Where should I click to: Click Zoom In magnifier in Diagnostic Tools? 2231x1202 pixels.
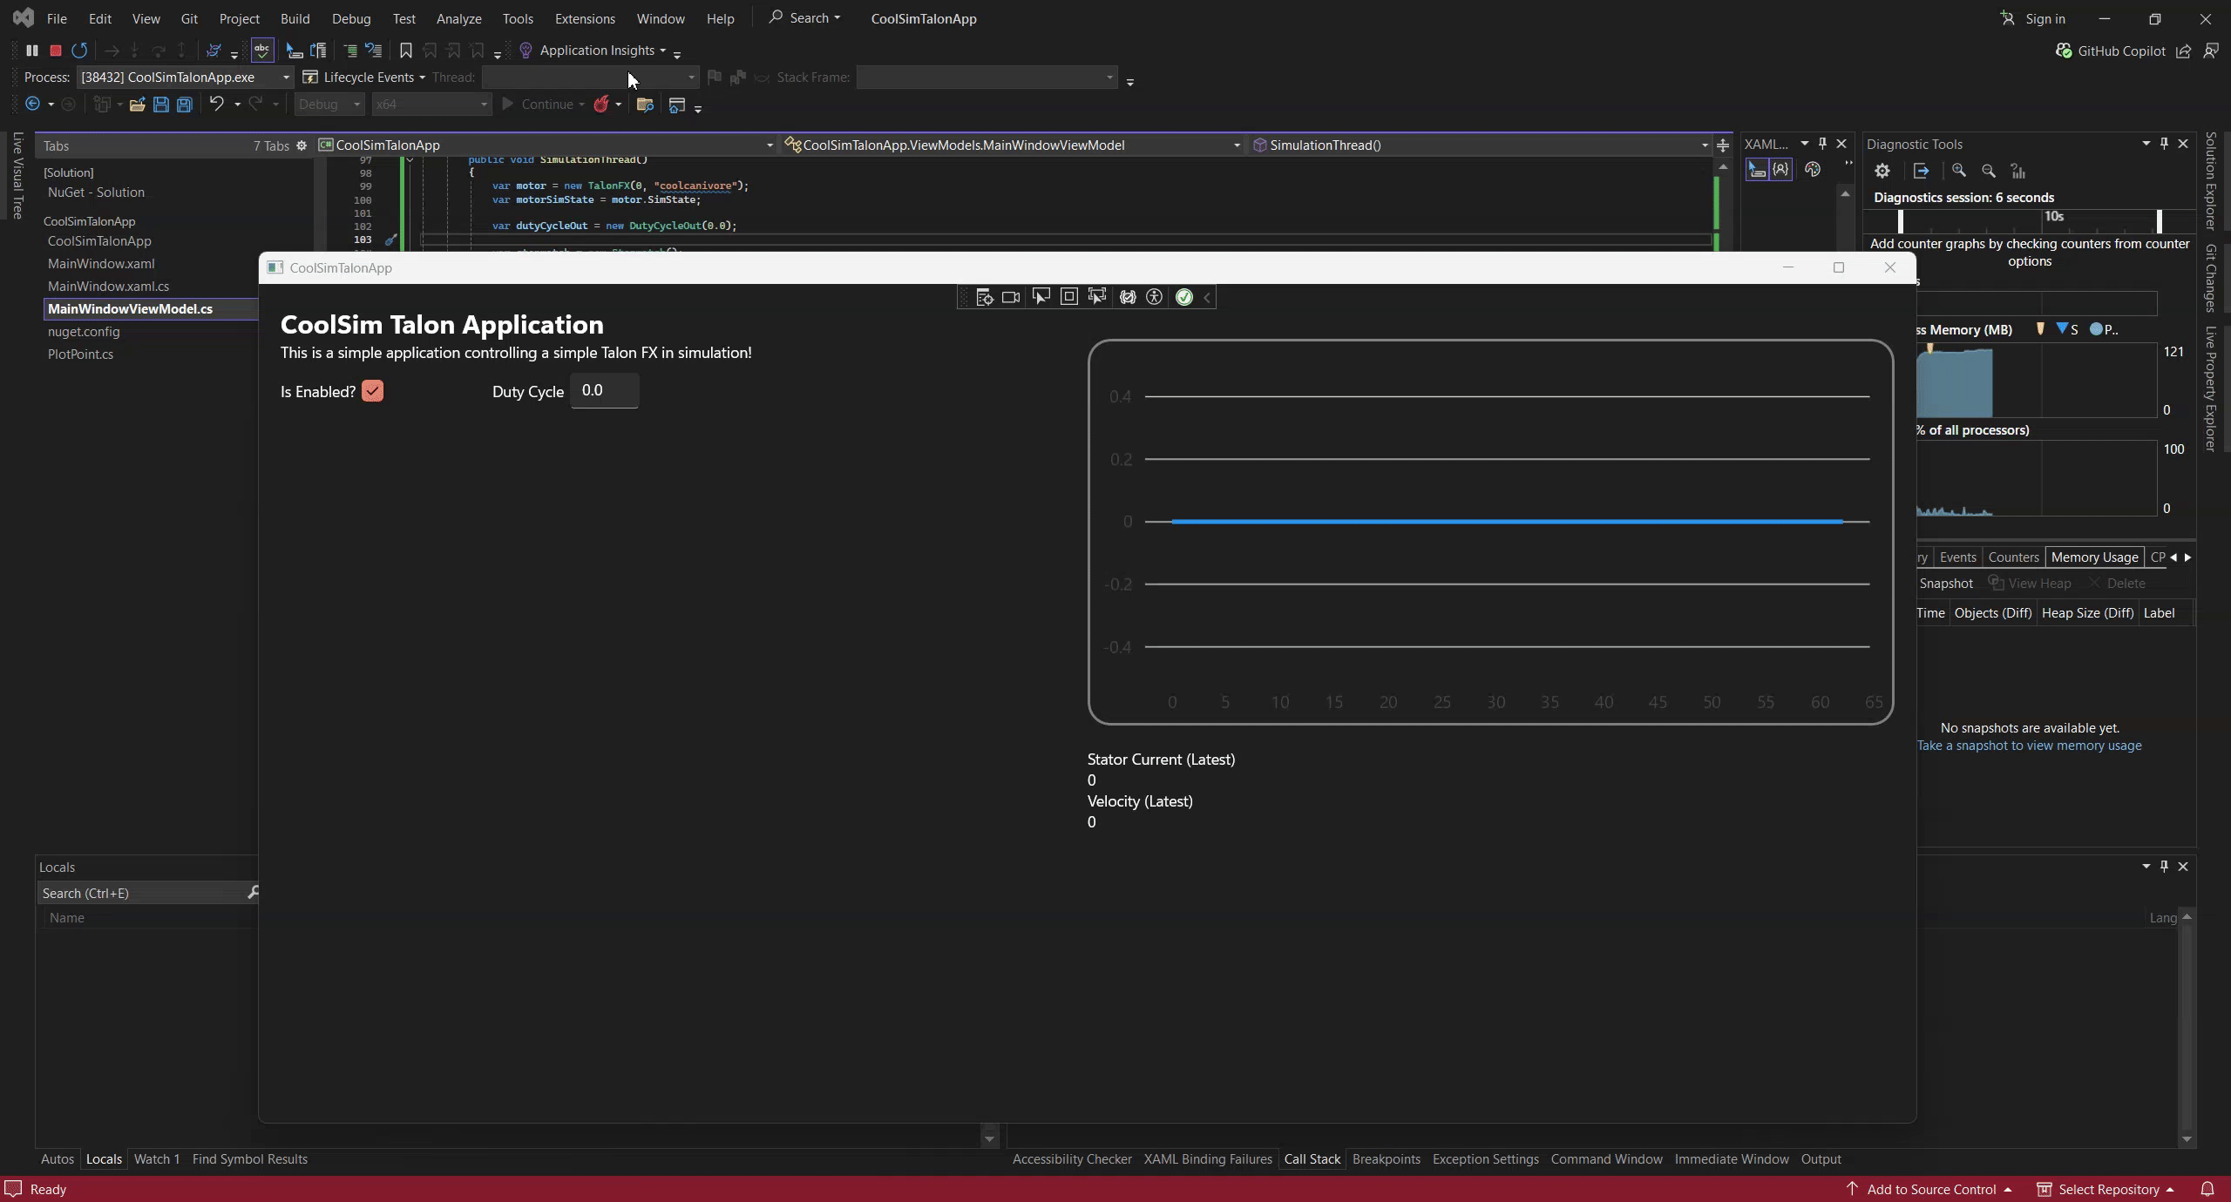click(x=1959, y=171)
